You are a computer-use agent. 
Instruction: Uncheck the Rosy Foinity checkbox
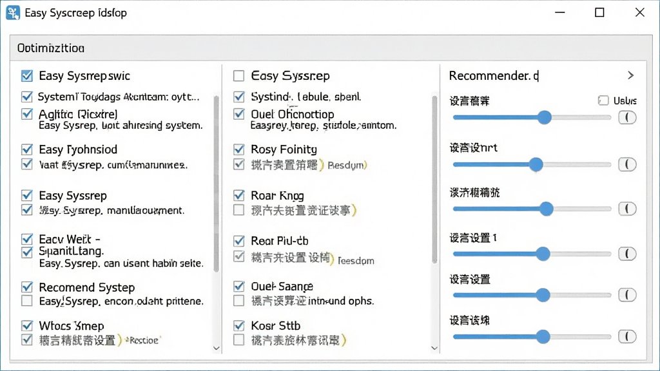238,149
